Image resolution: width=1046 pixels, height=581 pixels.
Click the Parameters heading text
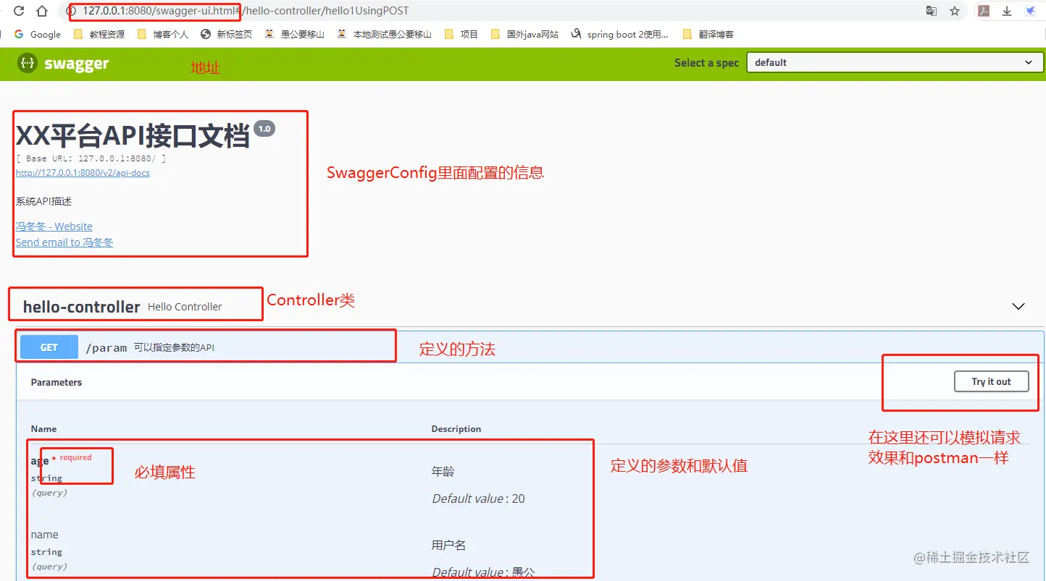(57, 382)
